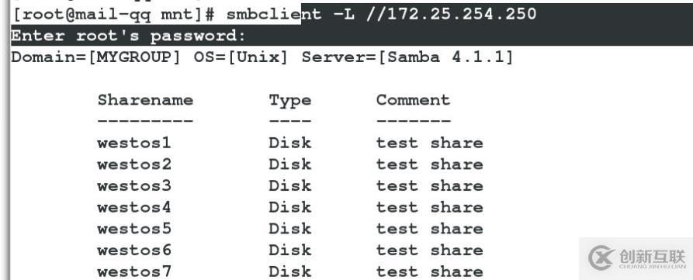Click the westos6 share name
693x280 pixels.
click(134, 251)
